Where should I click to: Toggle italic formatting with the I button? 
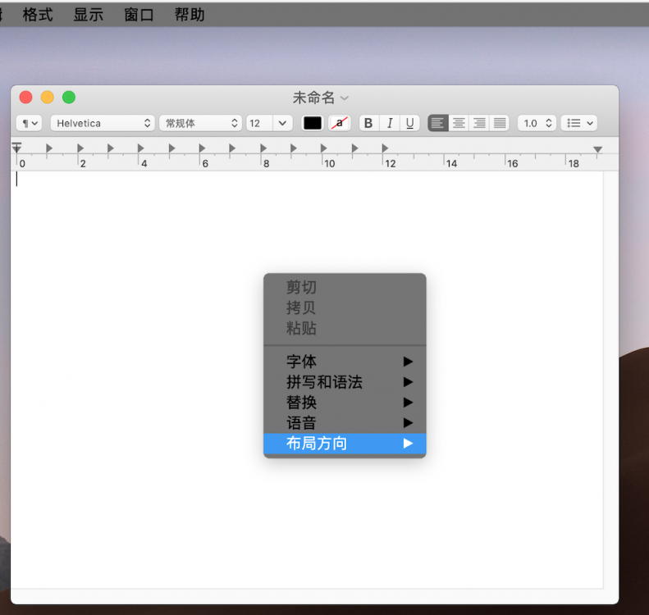[390, 123]
